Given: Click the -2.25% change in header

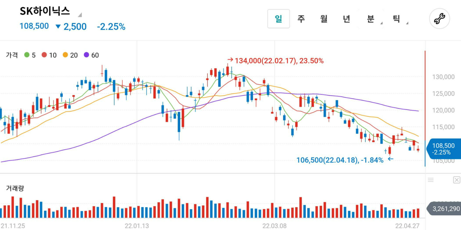Looking at the screenshot, I should [x=111, y=26].
